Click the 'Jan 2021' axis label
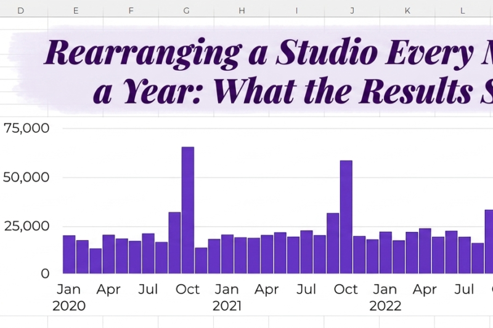The height and width of the screenshot is (328, 493). point(227,297)
